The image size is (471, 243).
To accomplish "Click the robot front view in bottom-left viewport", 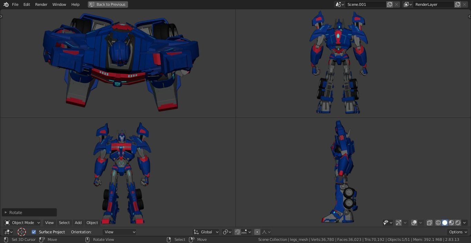I will (122, 173).
